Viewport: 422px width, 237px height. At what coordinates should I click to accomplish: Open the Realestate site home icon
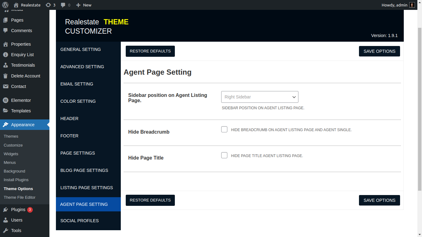16,5
